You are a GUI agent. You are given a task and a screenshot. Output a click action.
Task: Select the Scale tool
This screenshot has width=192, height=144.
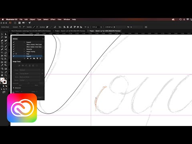point(6,53)
